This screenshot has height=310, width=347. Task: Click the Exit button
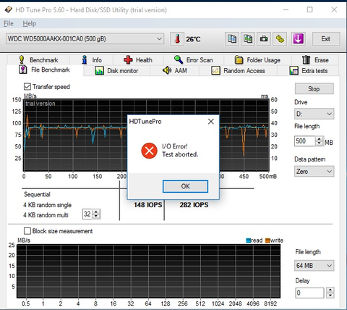(326, 39)
